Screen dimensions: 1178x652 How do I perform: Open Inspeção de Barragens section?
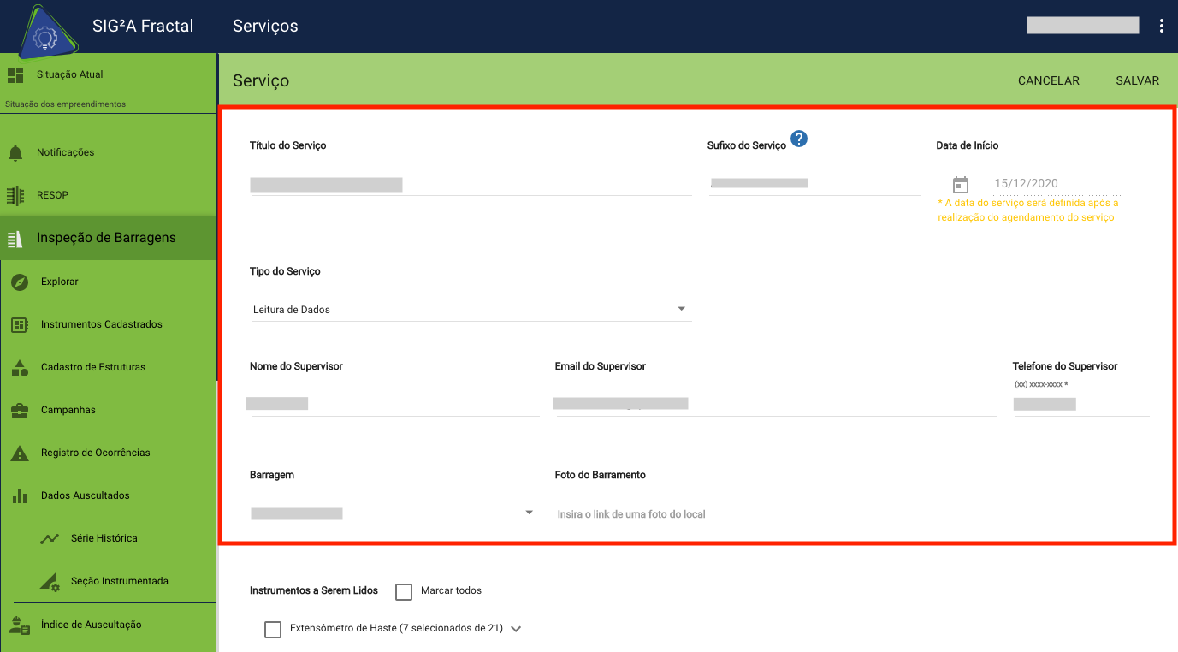pos(108,238)
